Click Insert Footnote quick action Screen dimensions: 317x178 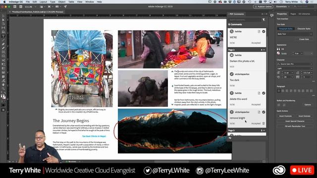pyautogui.click(x=285, y=116)
